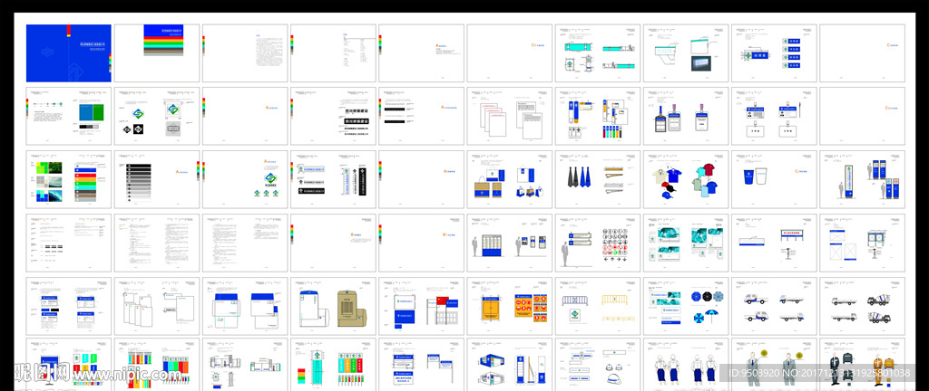This screenshot has width=929, height=391.
Task: Select the color palette page with landscape photos
Action: pyautogui.click(x=69, y=179)
